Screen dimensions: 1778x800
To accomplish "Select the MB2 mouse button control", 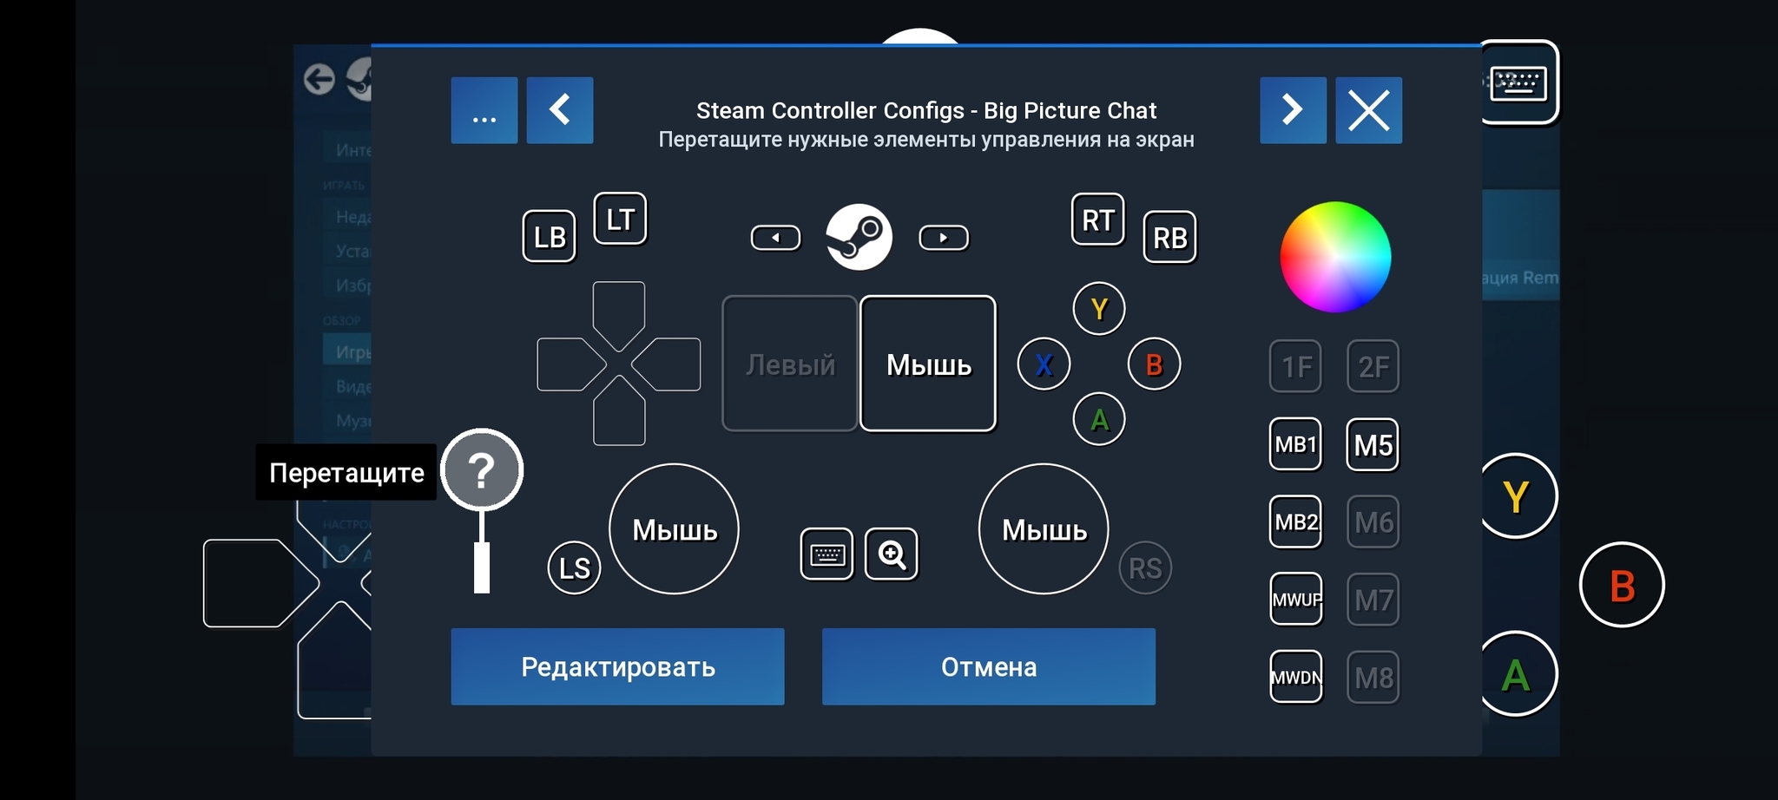I will tap(1296, 521).
